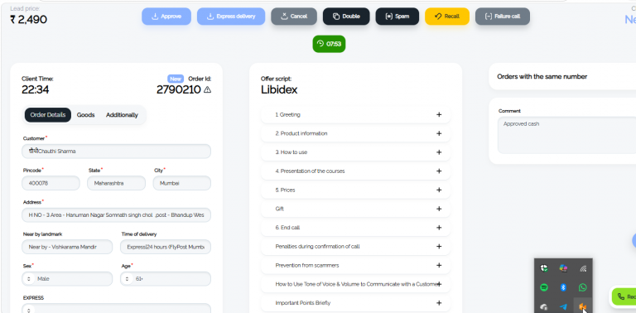The image size is (636, 313).
Task: Open Telegram from the tray popup
Action: pos(563,307)
